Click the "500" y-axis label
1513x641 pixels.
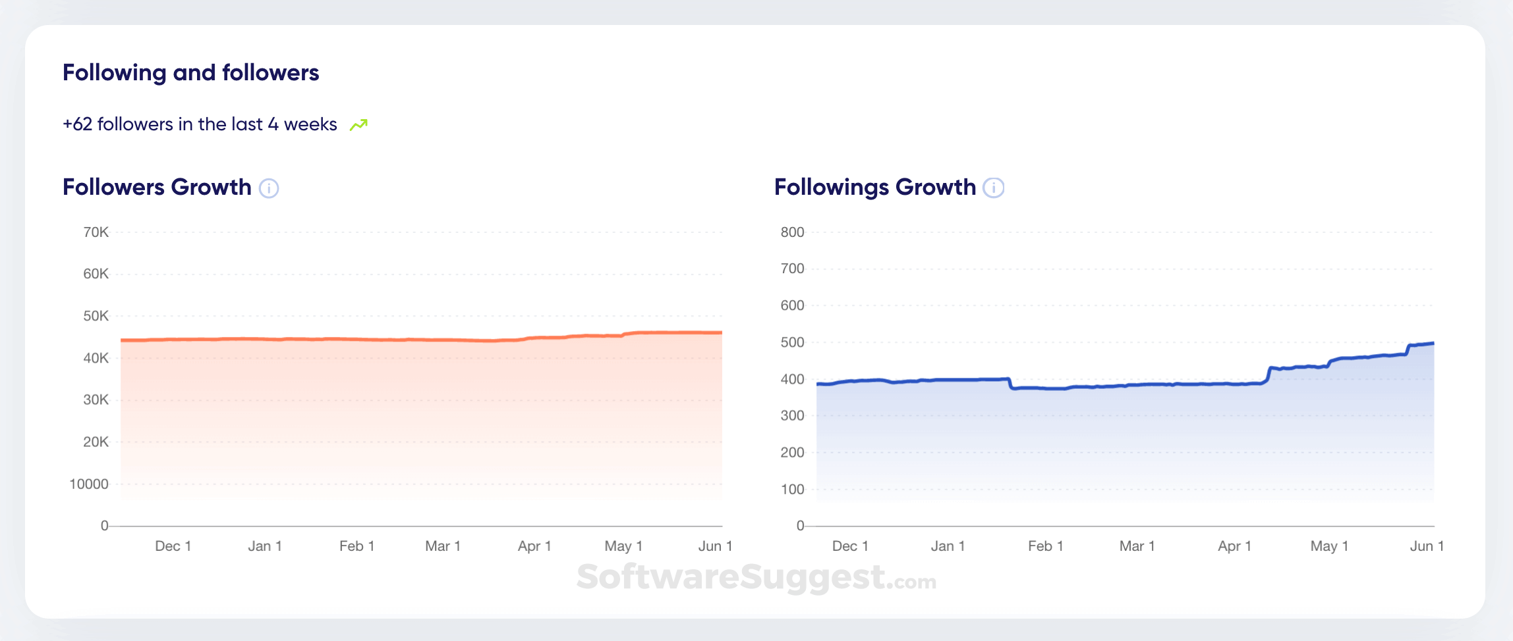tap(792, 342)
